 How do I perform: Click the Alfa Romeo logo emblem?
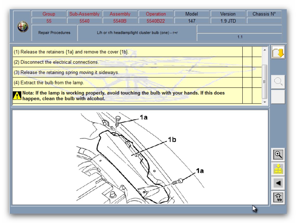[22, 27]
